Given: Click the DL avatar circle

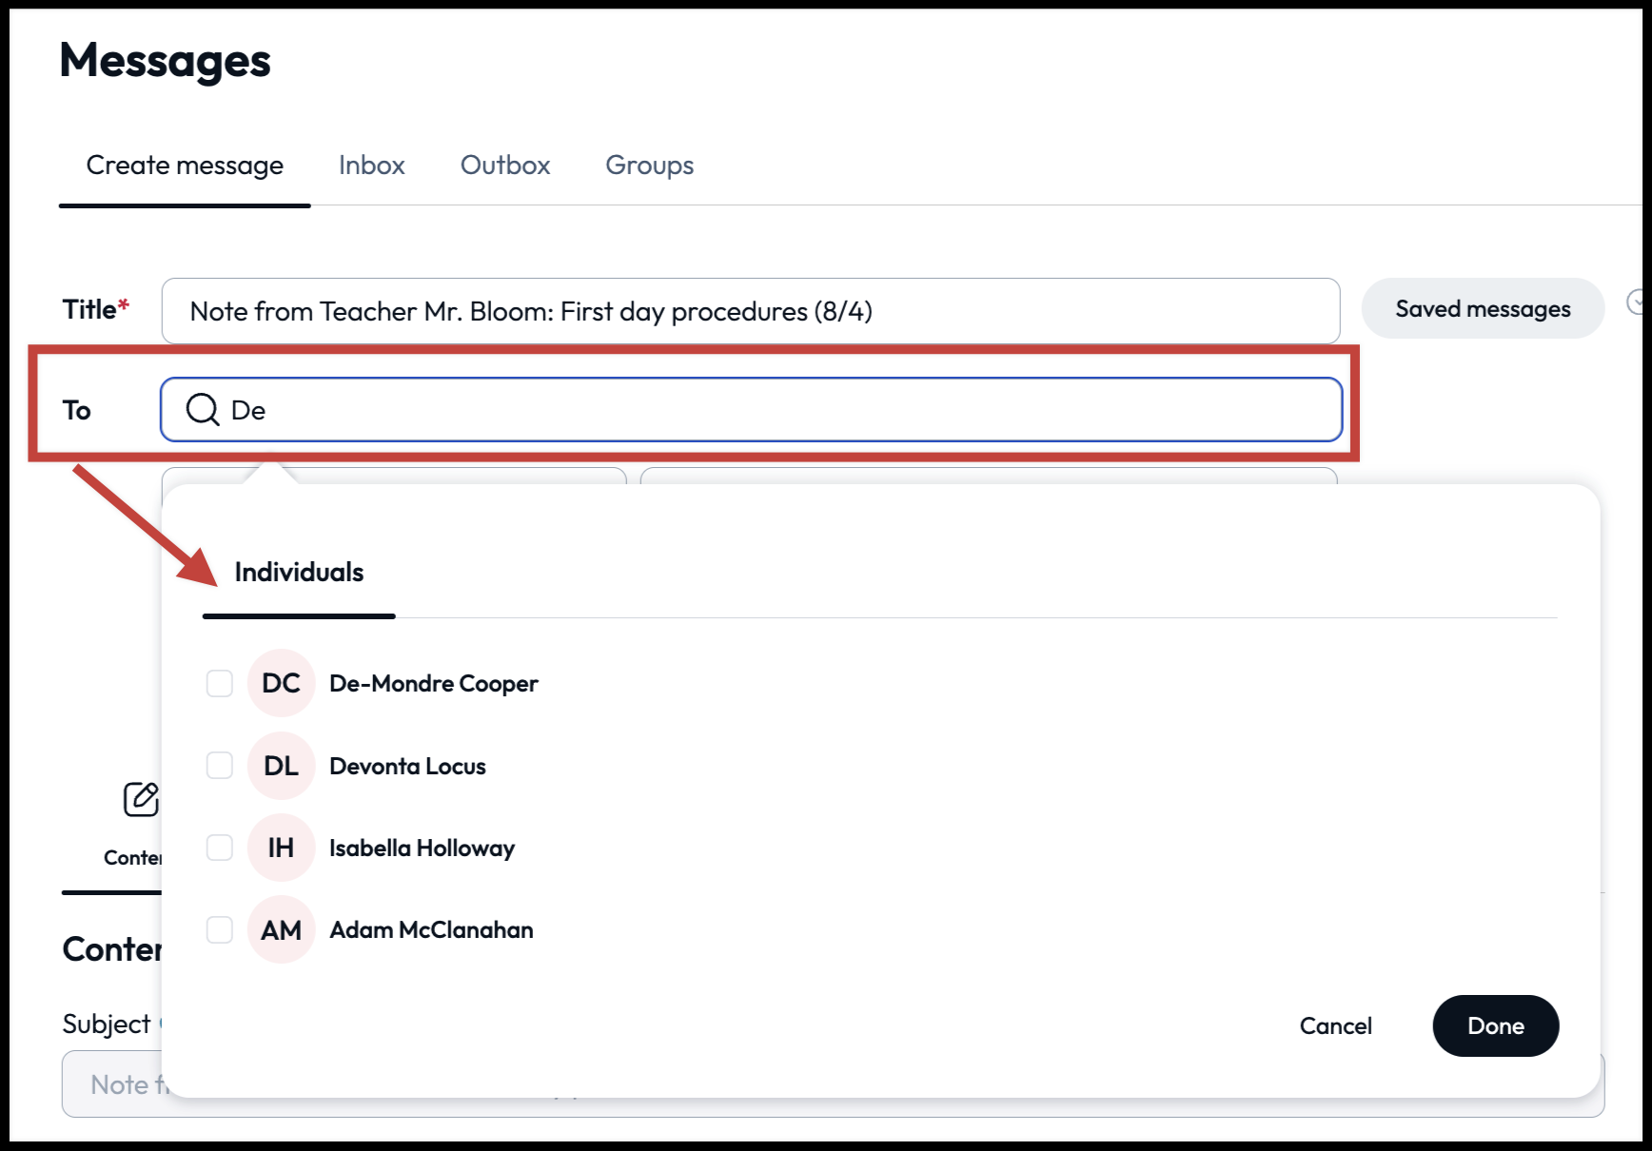Looking at the screenshot, I should [x=281, y=766].
